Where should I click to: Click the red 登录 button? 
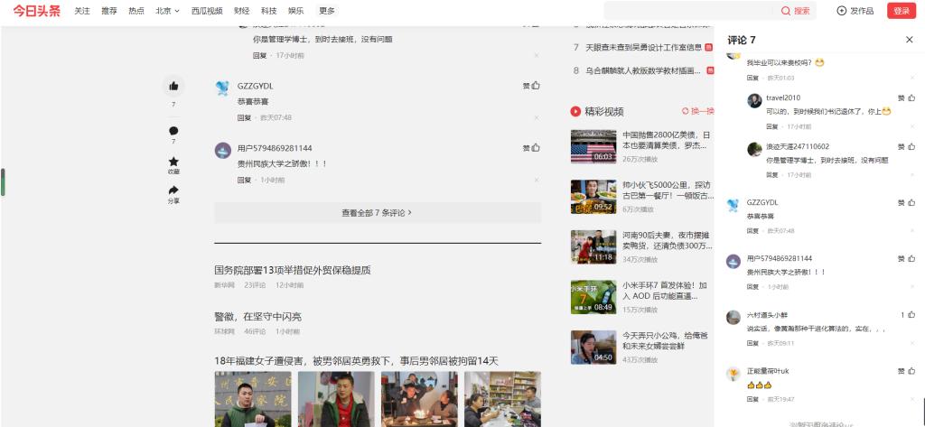tap(901, 11)
